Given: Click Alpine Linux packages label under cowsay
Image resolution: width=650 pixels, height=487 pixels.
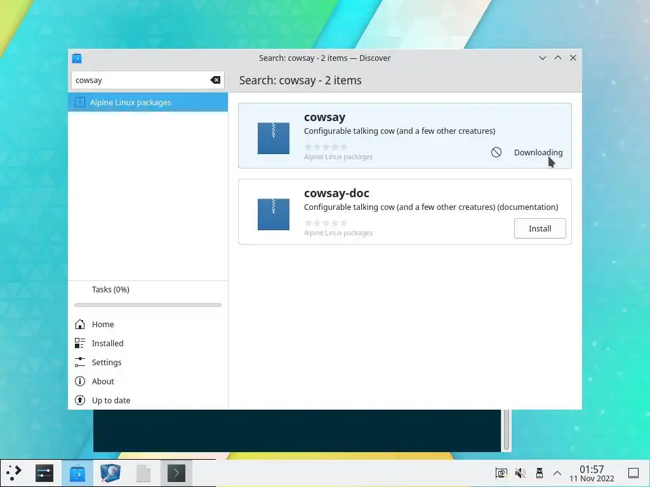Looking at the screenshot, I should click(x=338, y=157).
